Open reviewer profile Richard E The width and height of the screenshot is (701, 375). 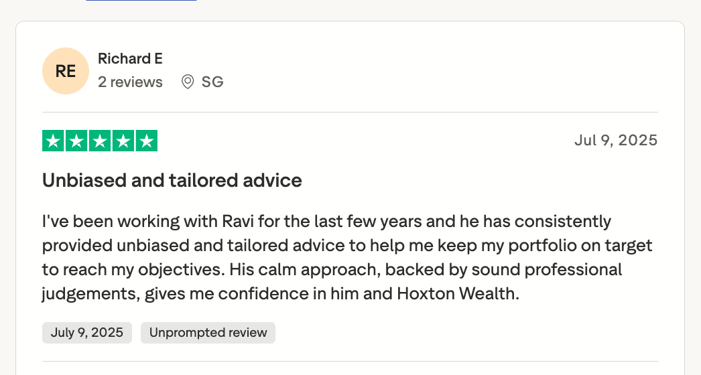(x=130, y=59)
